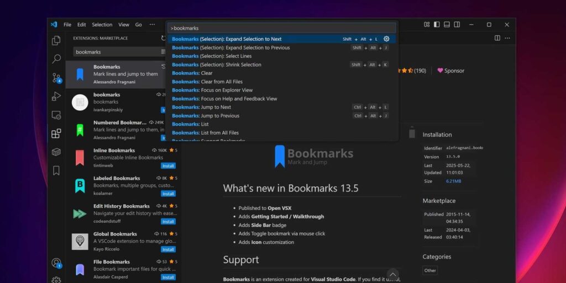Open the Source Control view
The height and width of the screenshot is (283, 566).
(57, 78)
